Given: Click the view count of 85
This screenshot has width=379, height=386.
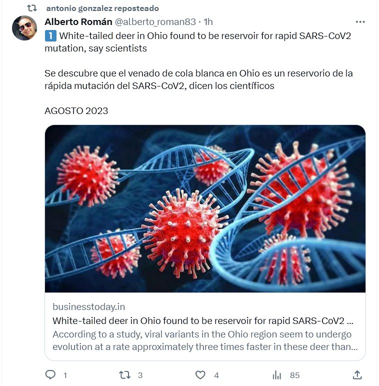Looking at the screenshot, I should pyautogui.click(x=294, y=375).
